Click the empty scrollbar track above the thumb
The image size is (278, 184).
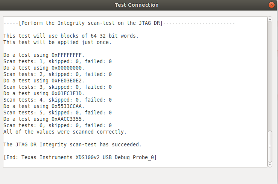[269, 75]
